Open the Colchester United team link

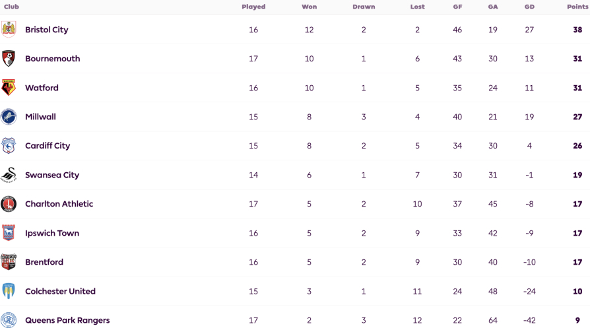pyautogui.click(x=60, y=291)
